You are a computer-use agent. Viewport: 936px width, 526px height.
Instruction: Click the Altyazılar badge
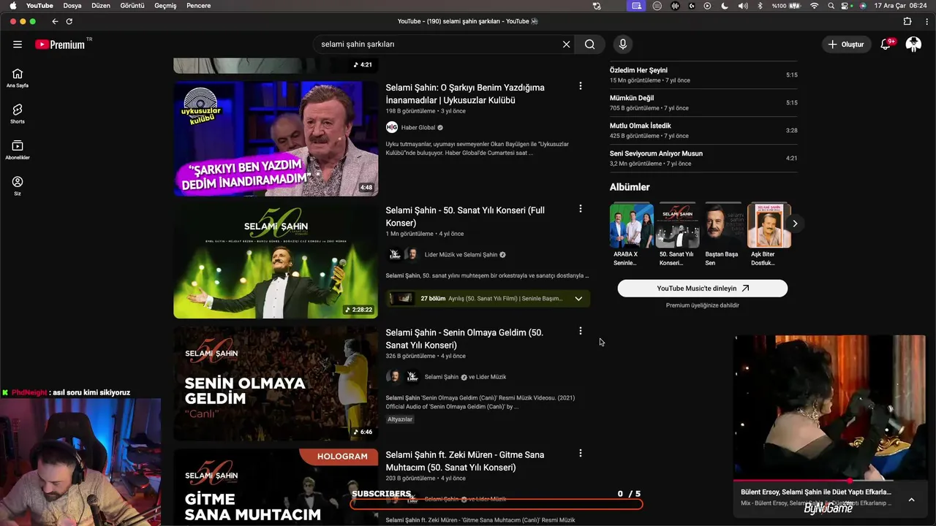[400, 419]
